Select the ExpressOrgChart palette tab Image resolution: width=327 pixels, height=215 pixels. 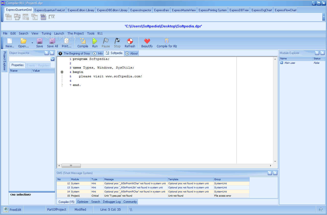click(x=262, y=10)
